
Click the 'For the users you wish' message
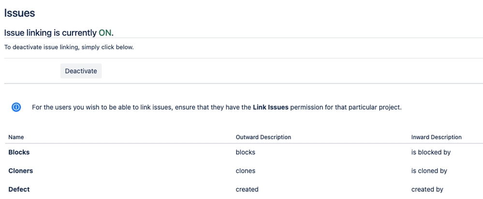(217, 108)
